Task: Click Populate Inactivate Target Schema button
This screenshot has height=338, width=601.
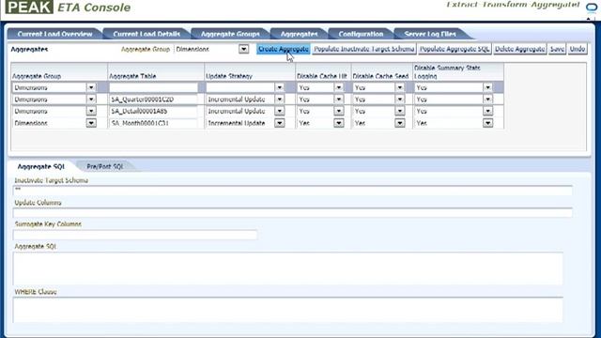Action: point(364,49)
